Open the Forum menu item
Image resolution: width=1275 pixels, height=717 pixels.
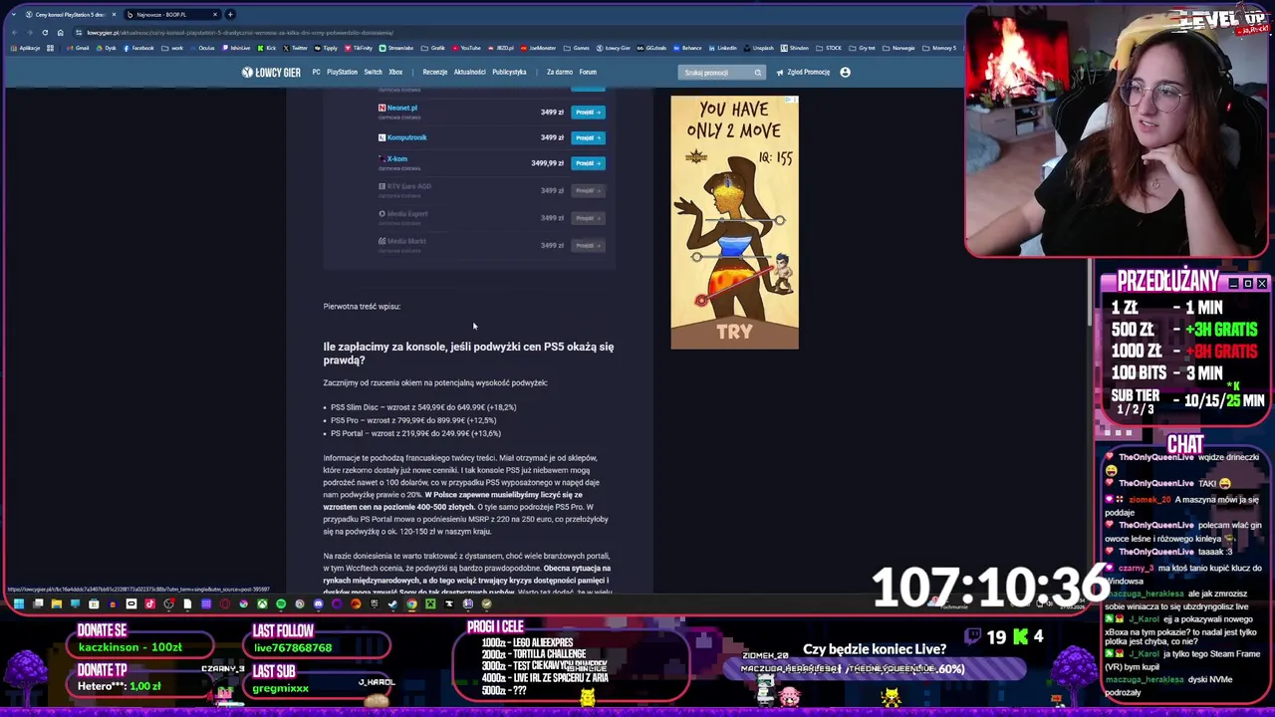coord(588,72)
